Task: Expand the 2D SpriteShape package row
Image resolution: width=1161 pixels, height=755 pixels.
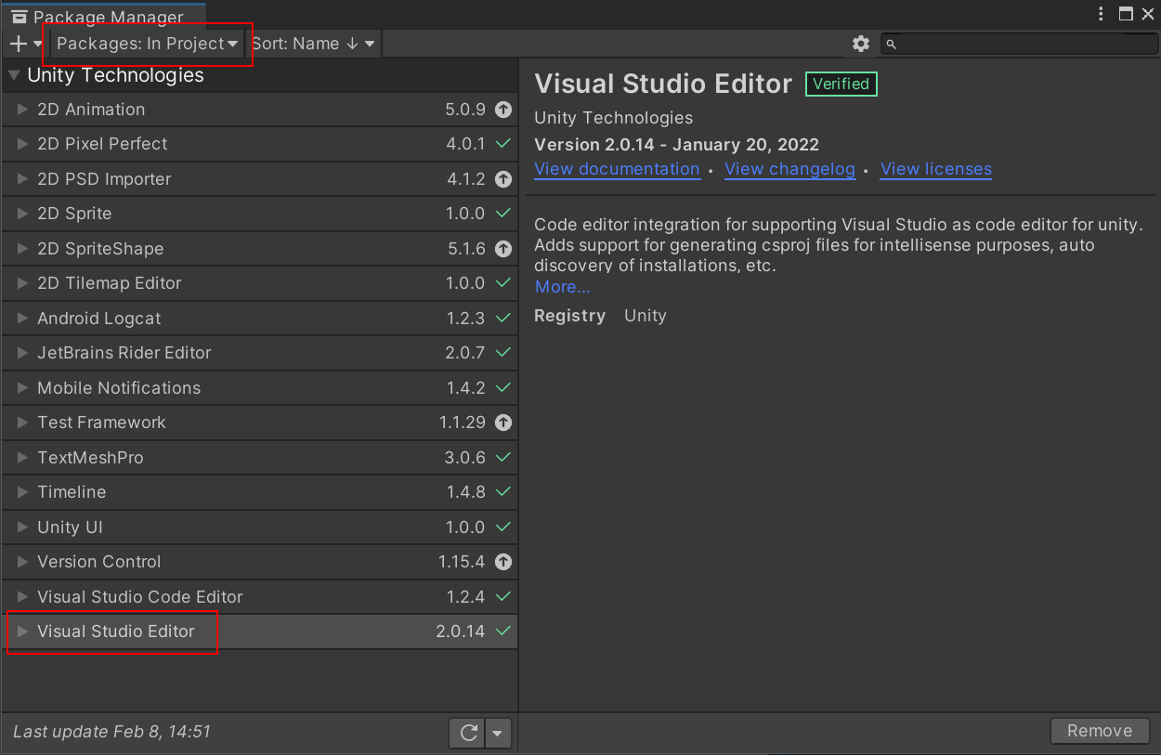Action: [23, 249]
